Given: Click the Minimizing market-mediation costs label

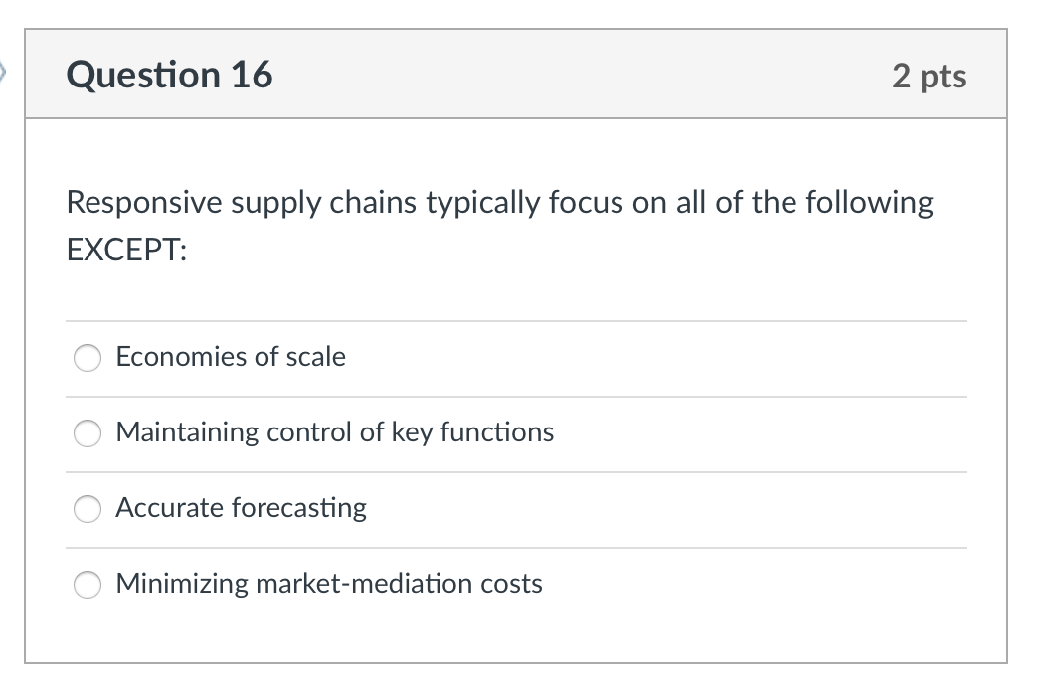Looking at the screenshot, I should (329, 585).
